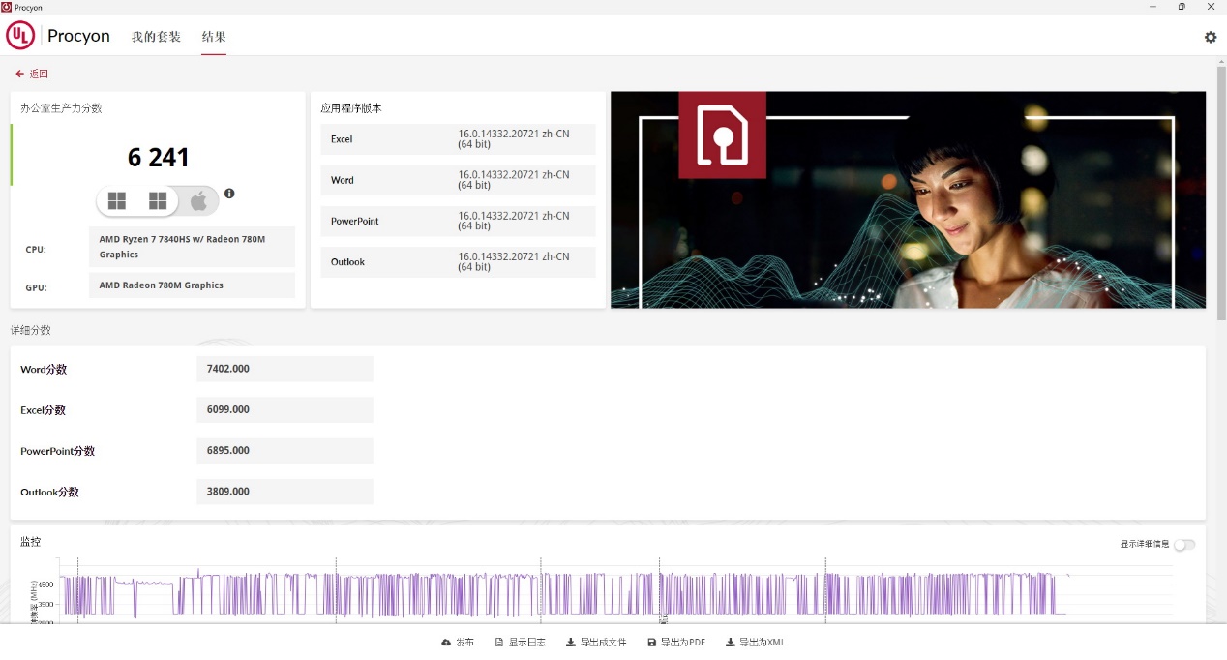Go back using the 返回 link
Screen dimensions: 1227x660
pos(32,74)
